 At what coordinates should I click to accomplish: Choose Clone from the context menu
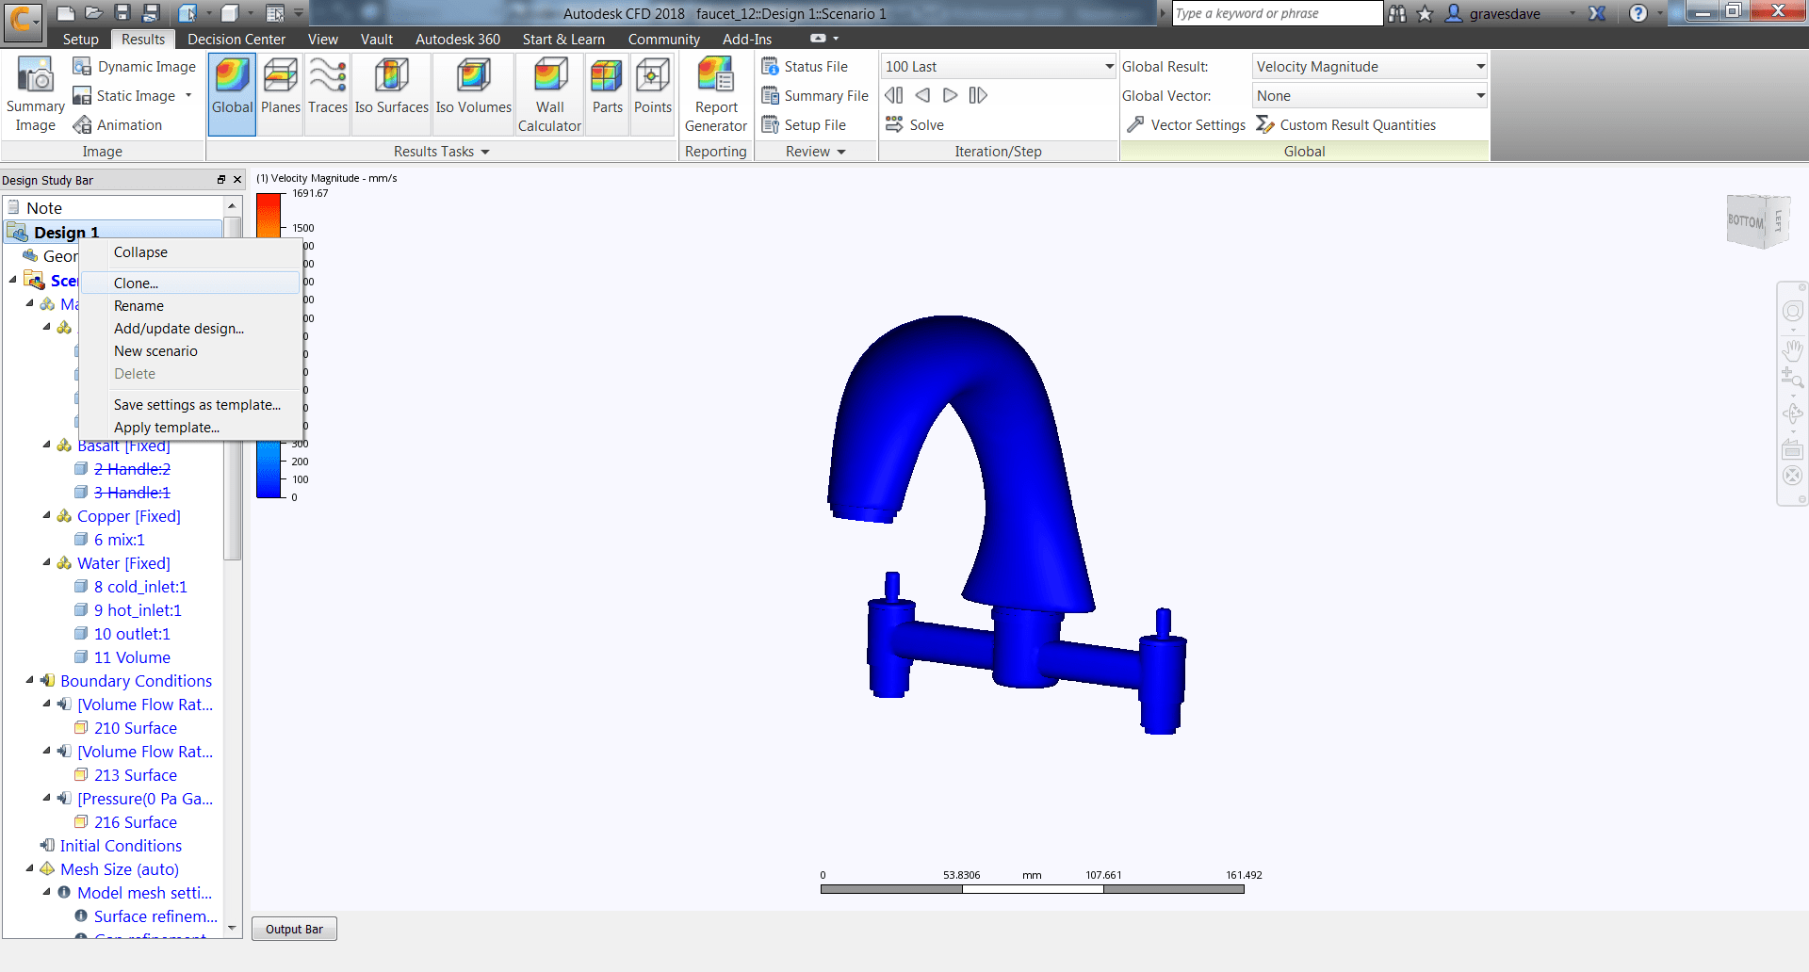click(x=135, y=283)
